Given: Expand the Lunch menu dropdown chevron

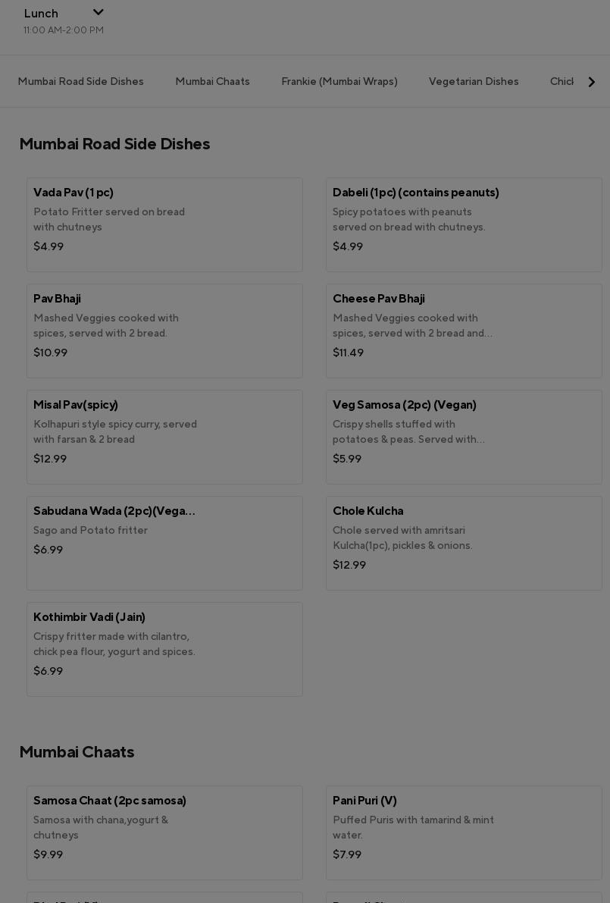Looking at the screenshot, I should pyautogui.click(x=98, y=12).
